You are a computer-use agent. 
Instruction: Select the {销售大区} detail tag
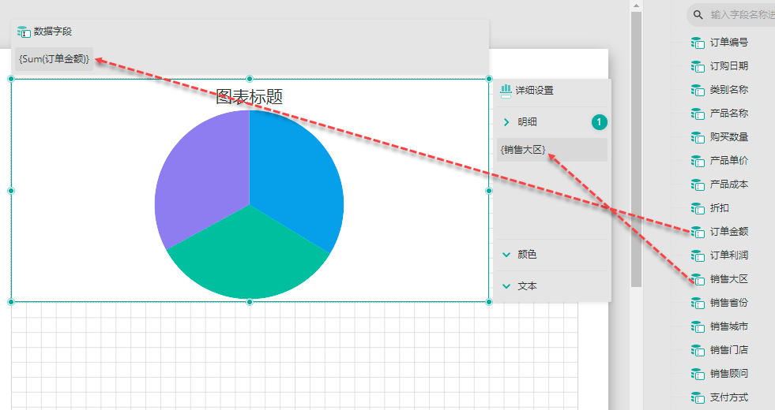coord(552,150)
